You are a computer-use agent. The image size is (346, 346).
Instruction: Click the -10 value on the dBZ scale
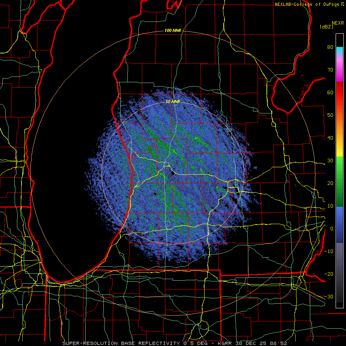329,251
